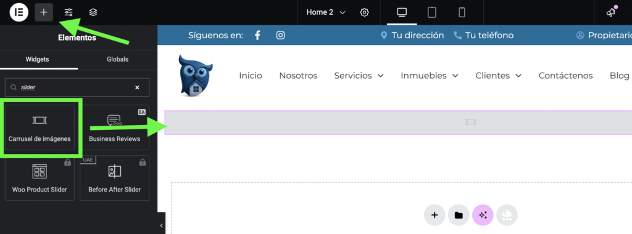
Task: Open the structure layers icon
Action: tap(93, 12)
